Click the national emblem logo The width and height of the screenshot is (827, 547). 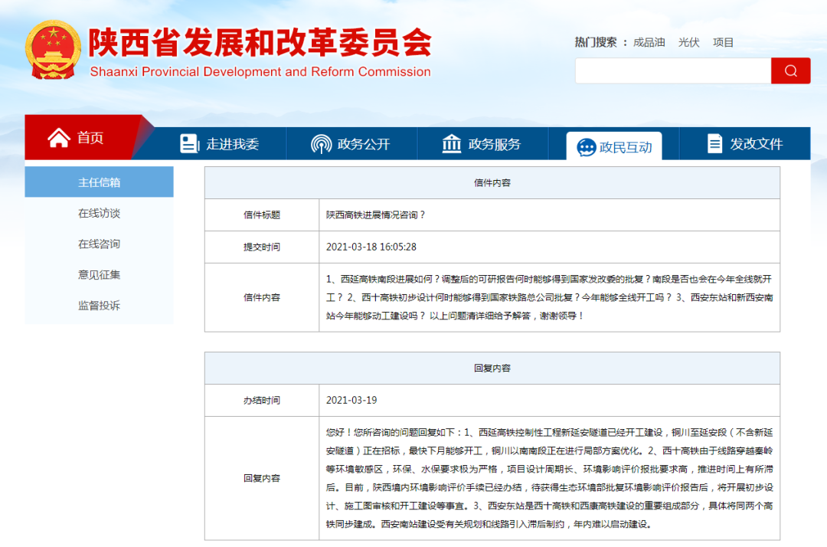(53, 50)
